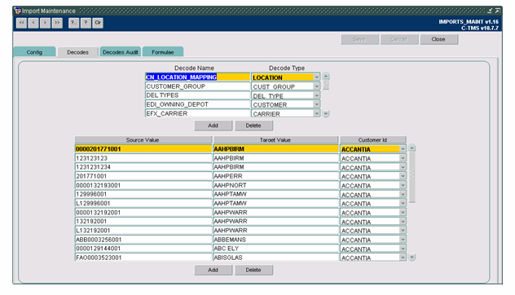
Task: Click target value AAHPNORT
Action: [x=276, y=185]
